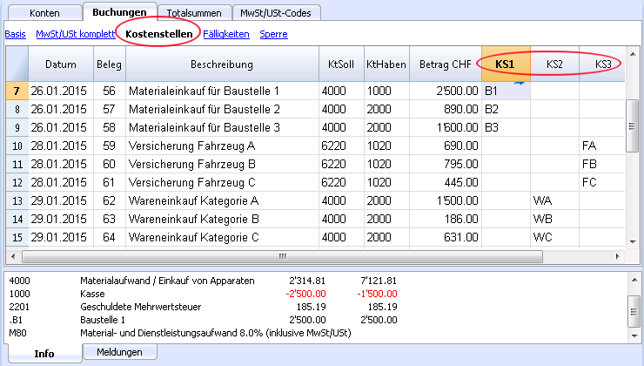Click the horizontal scrollbar right arrow
The width and height of the screenshot is (644, 366).
tap(617, 256)
